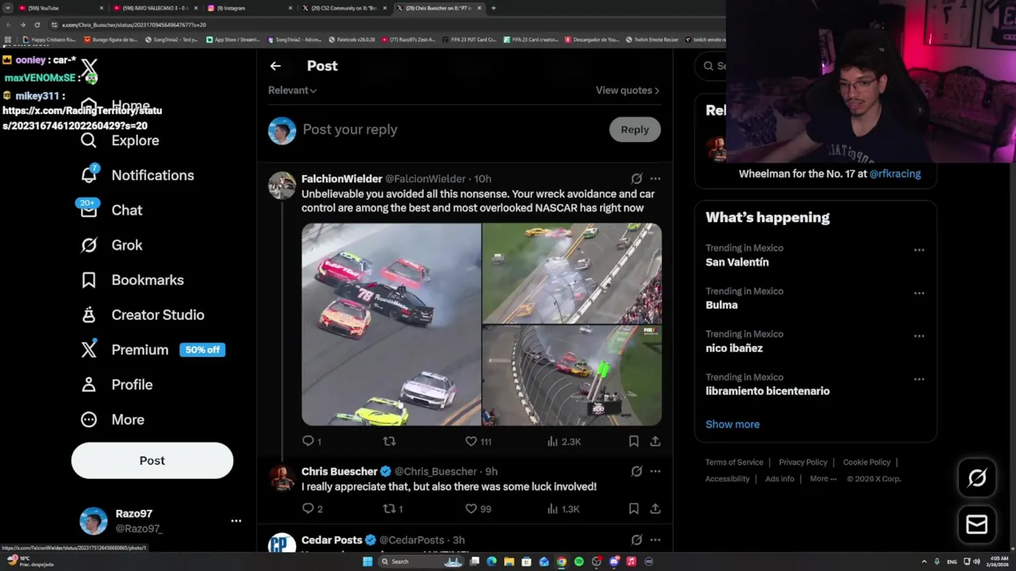
Task: Open floating Grok button
Action: 977,477
